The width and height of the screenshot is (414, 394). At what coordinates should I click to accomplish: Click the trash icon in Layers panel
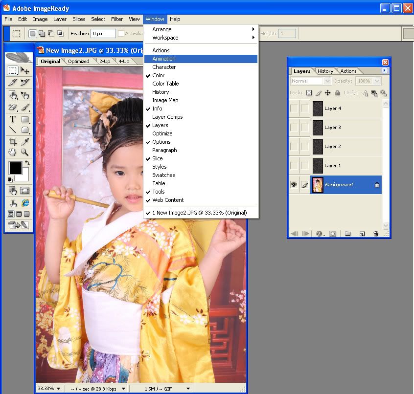(376, 234)
